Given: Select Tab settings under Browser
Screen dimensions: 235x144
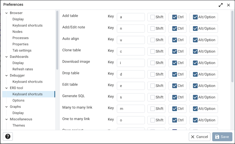Looking at the screenshot, I should coord(22,50).
